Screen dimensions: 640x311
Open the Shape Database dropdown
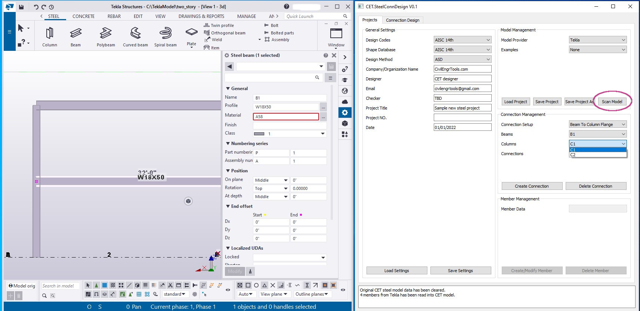tap(463, 50)
